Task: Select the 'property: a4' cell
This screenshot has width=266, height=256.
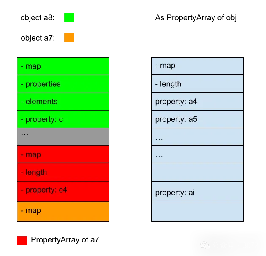Action: (197, 102)
